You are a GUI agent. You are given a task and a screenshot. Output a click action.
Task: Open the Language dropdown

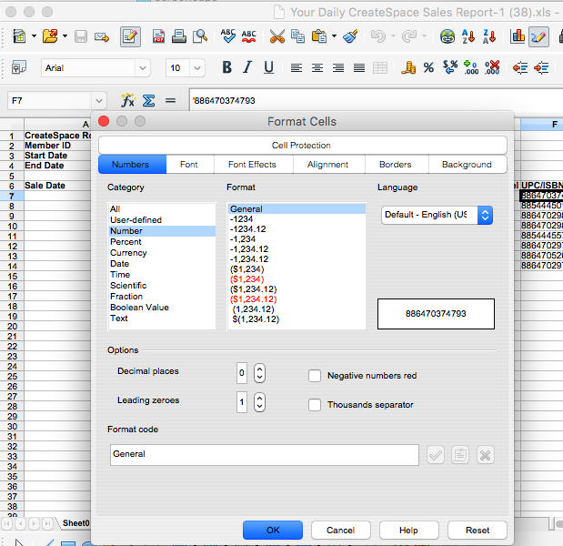click(437, 216)
